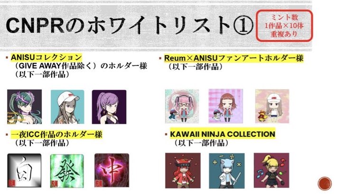Select the green 發 mahjong tile artwork

pos(67,171)
